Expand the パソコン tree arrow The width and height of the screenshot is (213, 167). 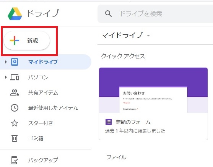[6, 78]
